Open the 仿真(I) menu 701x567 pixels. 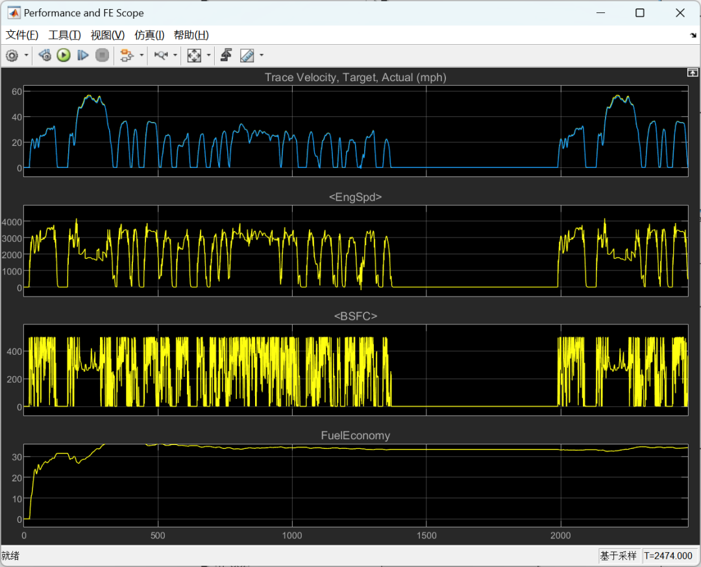pos(149,35)
